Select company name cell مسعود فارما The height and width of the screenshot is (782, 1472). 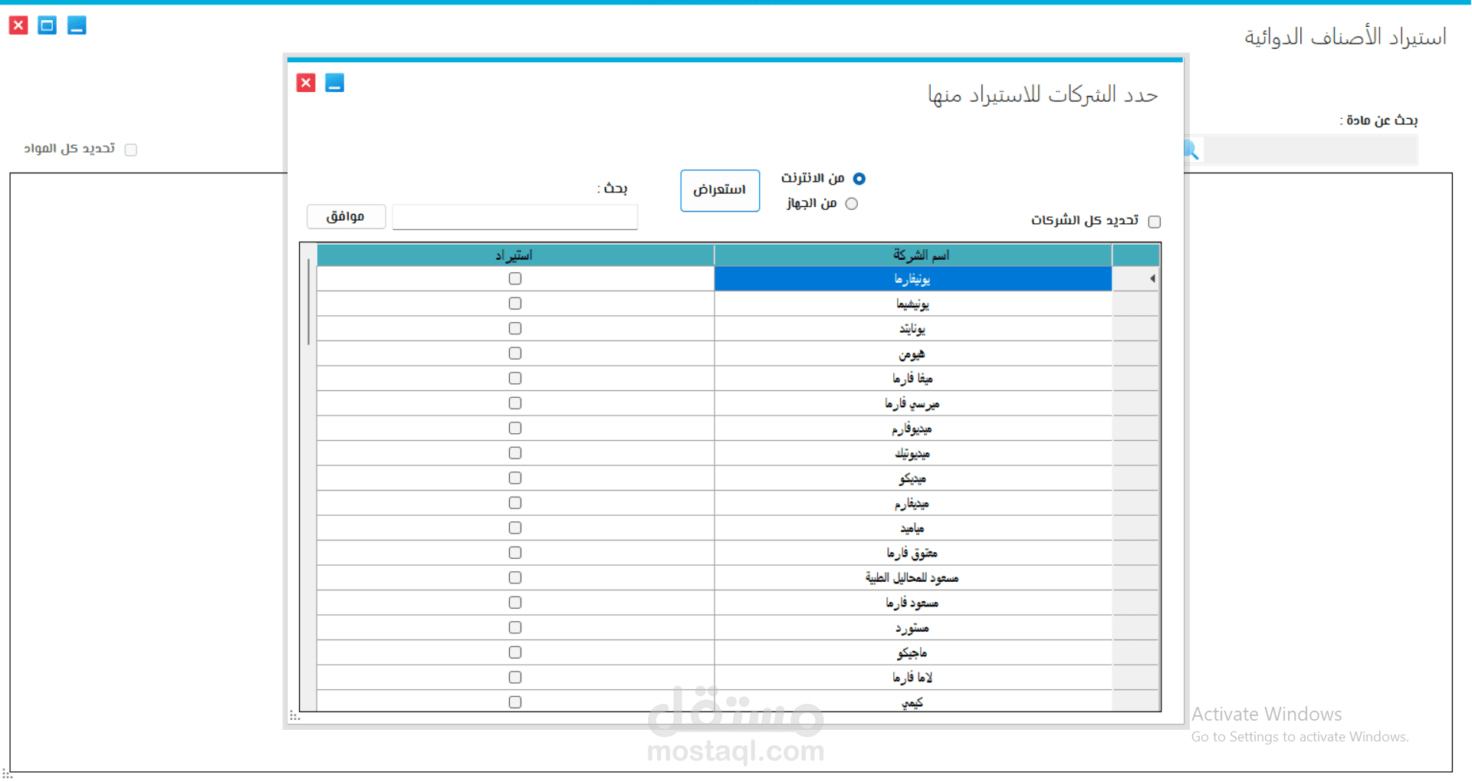pyautogui.click(x=913, y=603)
